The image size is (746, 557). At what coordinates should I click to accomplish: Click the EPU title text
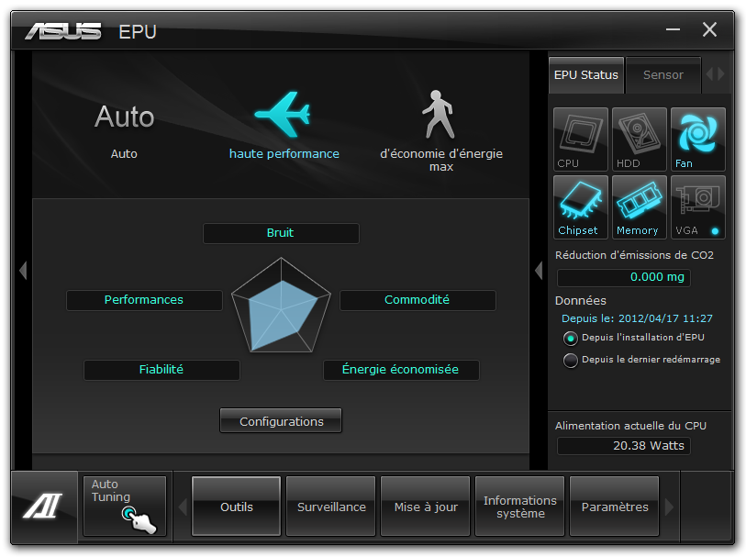point(138,32)
